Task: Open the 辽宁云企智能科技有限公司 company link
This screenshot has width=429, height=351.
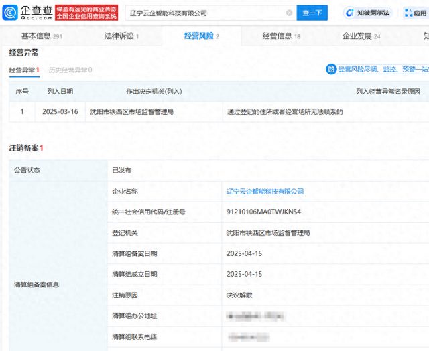Action: pyautogui.click(x=265, y=192)
